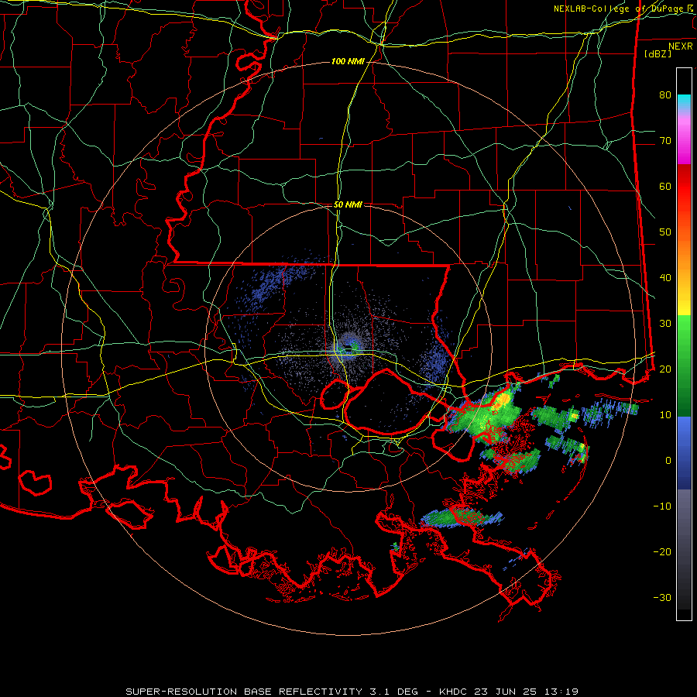Click the 30 value on the dBZ scale

pos(665,323)
